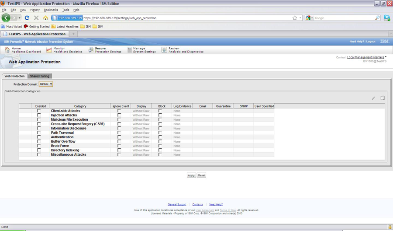Enable the Client-side Attacks category
This screenshot has width=393, height=231.
pos(39,111)
